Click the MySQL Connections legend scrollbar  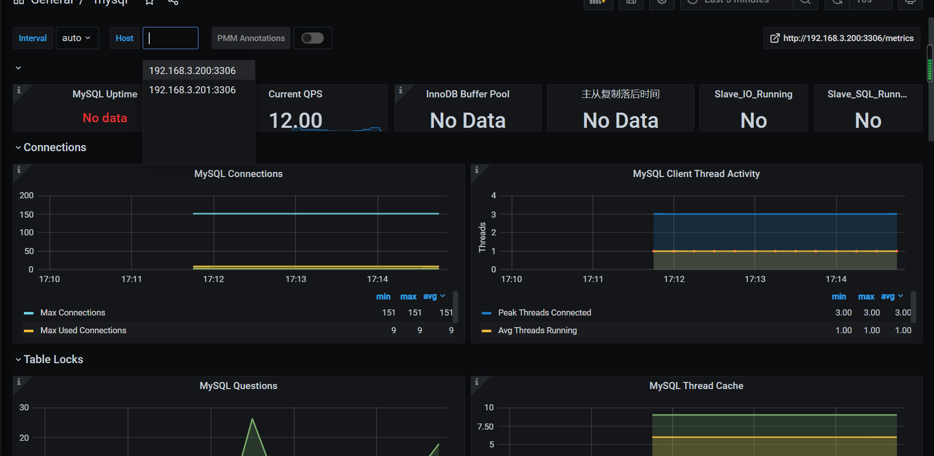tap(455, 307)
